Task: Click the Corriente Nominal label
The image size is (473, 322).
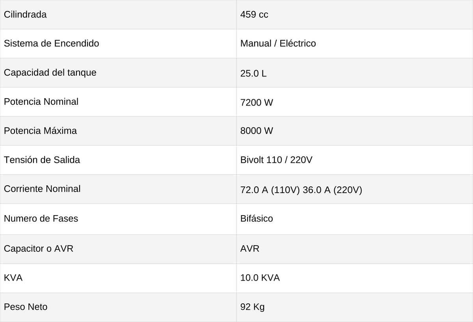Action: tap(42, 189)
